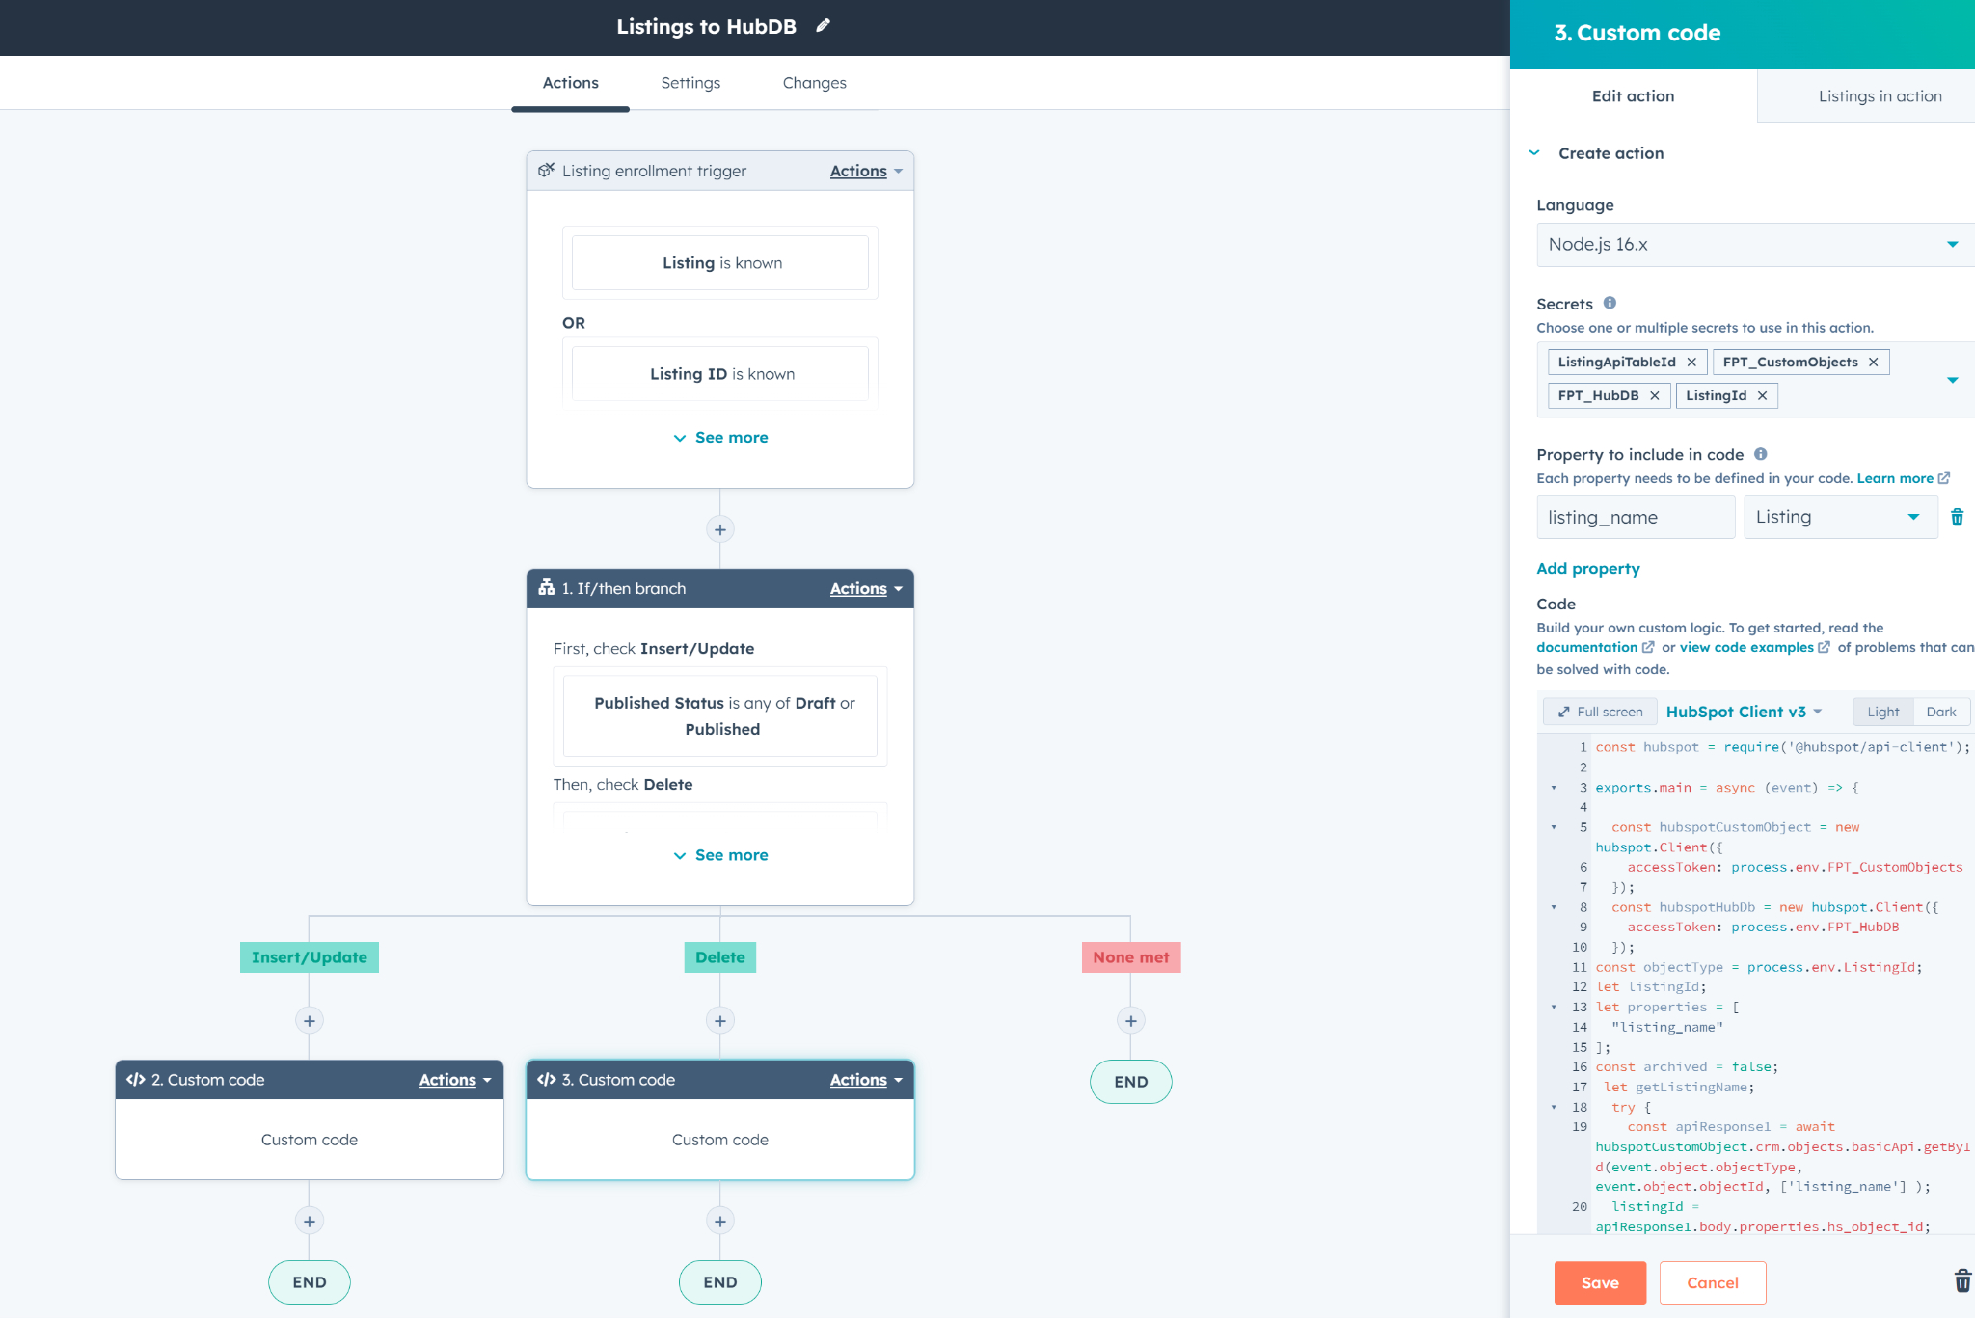Delete the listing_name property using its trash icon

pos(1957,517)
